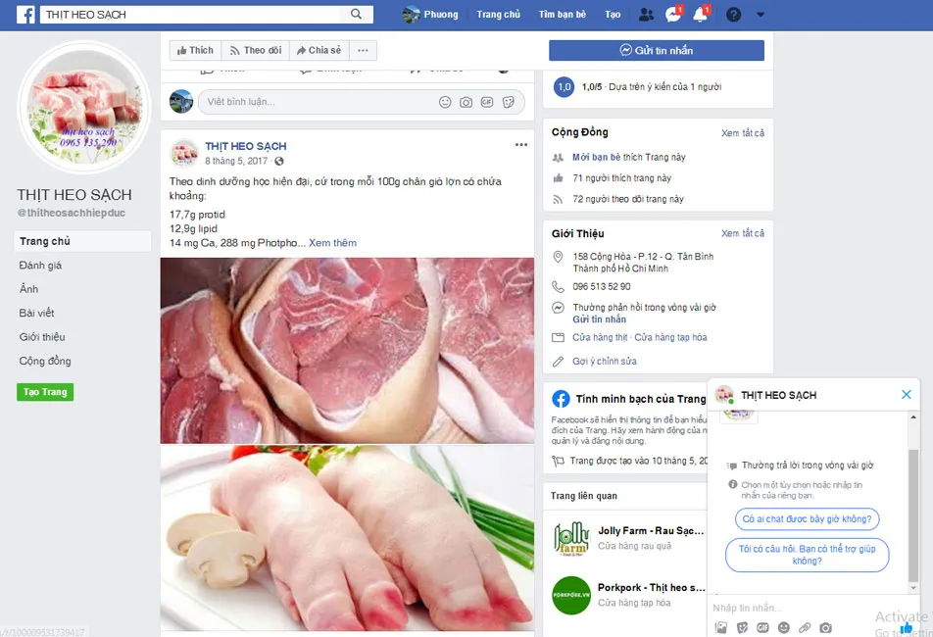Open the post options ellipsis menu
The width and height of the screenshot is (933, 637).
click(520, 143)
